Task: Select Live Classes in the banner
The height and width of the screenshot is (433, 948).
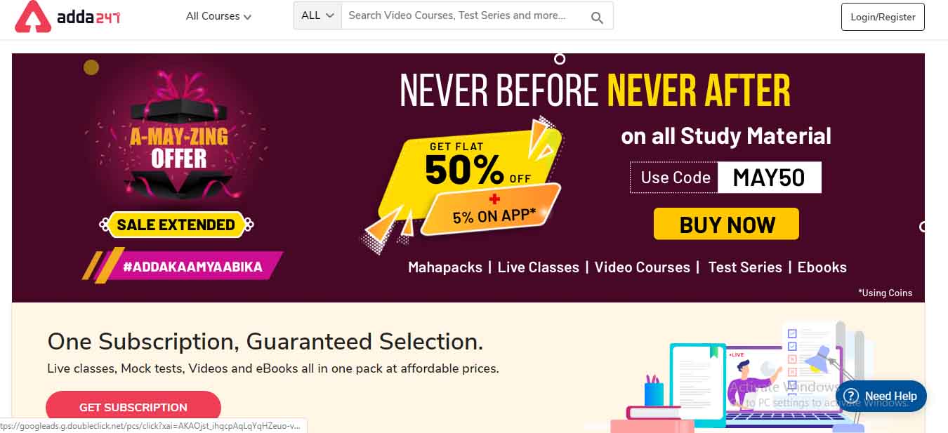Action: click(x=539, y=267)
